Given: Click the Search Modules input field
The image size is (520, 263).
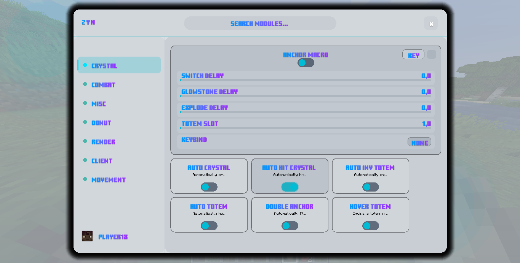Looking at the screenshot, I should click(260, 23).
